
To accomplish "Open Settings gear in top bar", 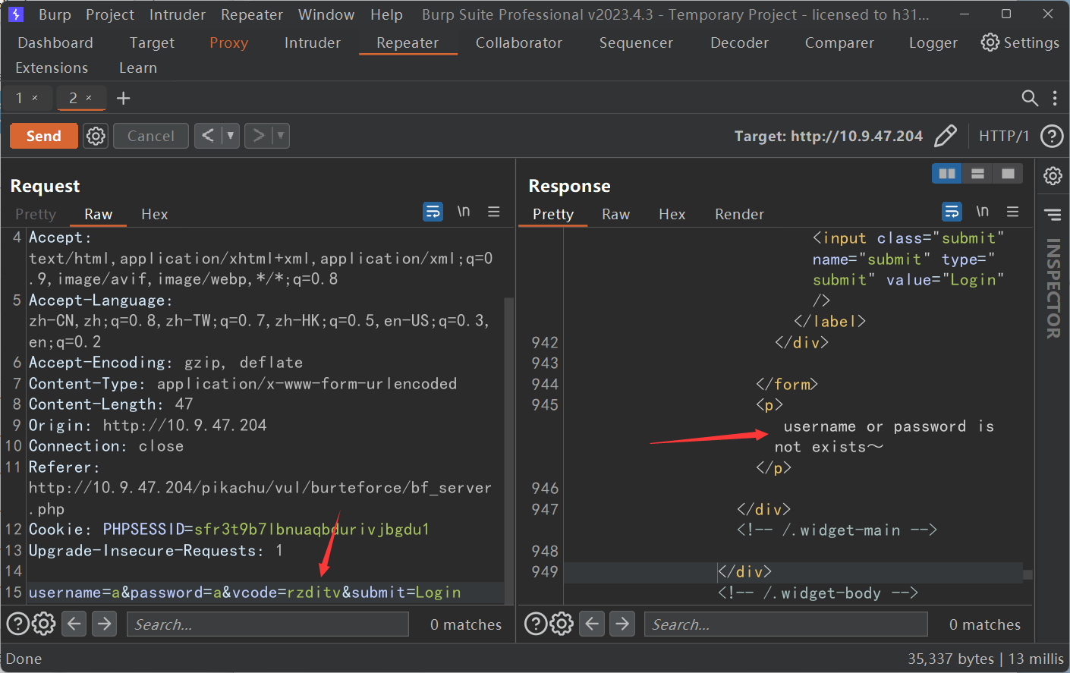I will pos(1020,42).
